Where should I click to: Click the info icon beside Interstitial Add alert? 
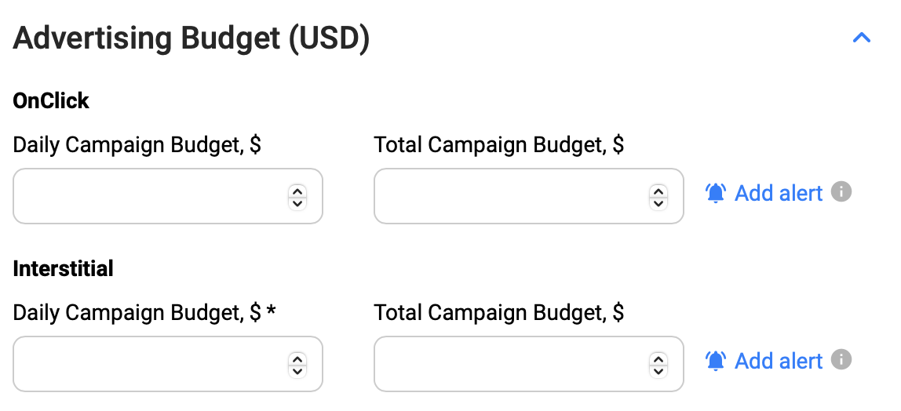[x=841, y=359]
